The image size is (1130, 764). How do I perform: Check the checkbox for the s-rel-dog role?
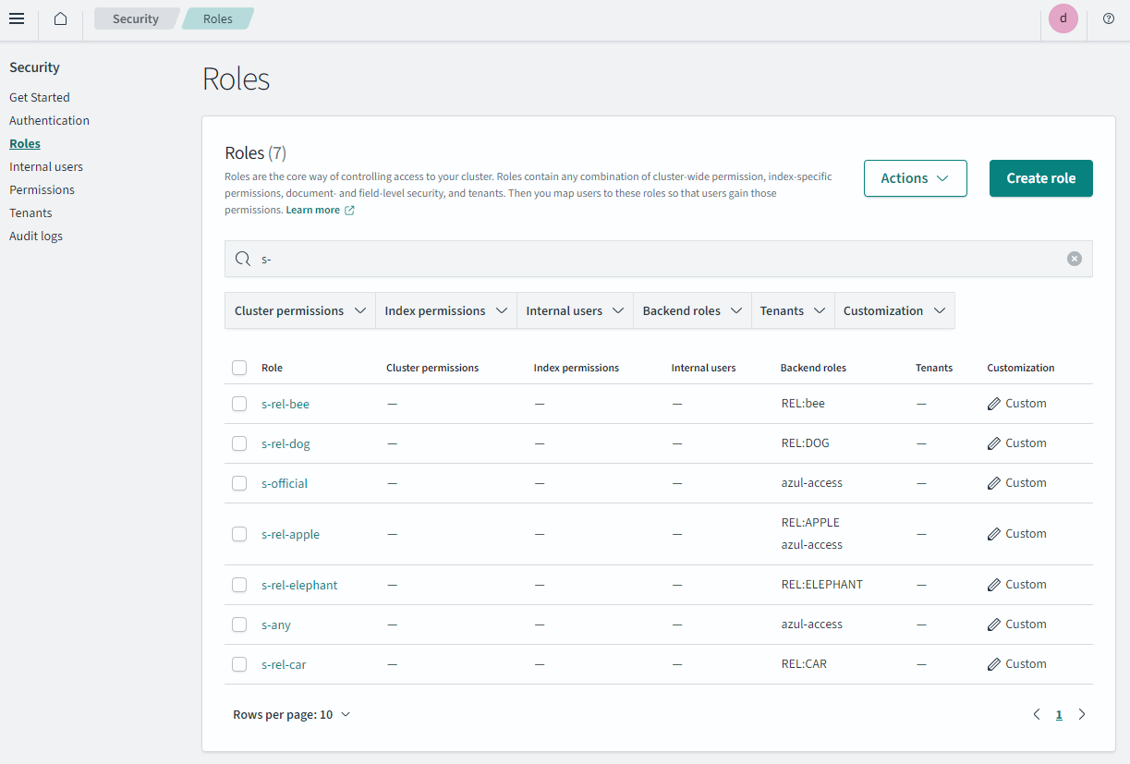click(x=239, y=443)
